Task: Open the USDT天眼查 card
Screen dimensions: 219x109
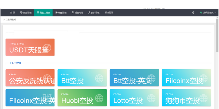Action: coord(30,47)
